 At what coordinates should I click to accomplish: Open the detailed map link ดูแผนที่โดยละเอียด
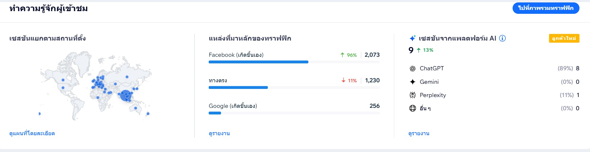pos(32,133)
